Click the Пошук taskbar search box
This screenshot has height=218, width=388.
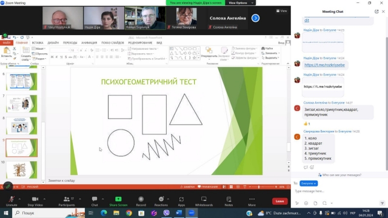[48, 213]
